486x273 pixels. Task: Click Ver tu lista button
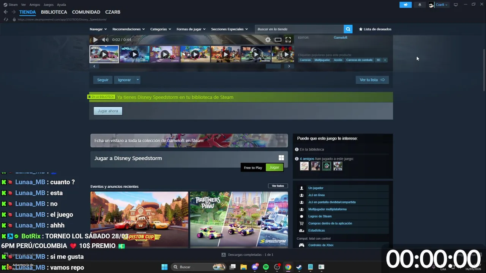pyautogui.click(x=372, y=80)
